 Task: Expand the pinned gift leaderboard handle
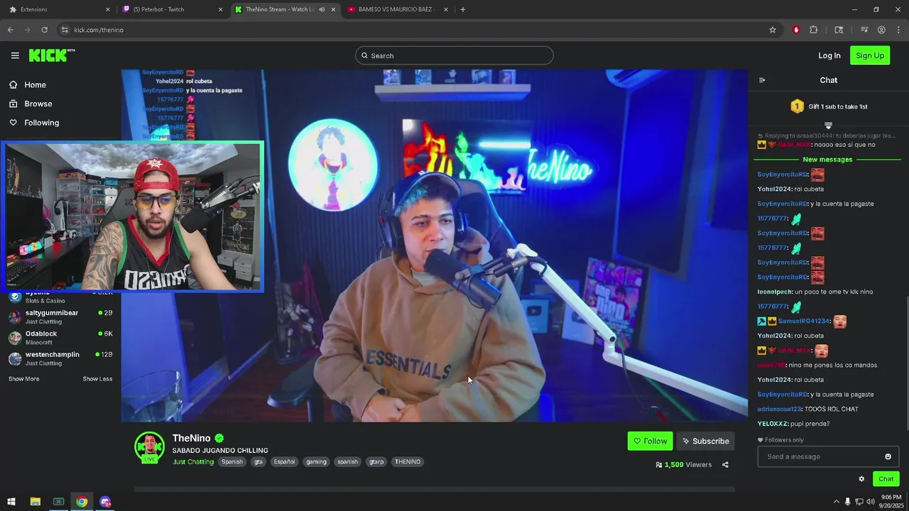[x=828, y=126]
